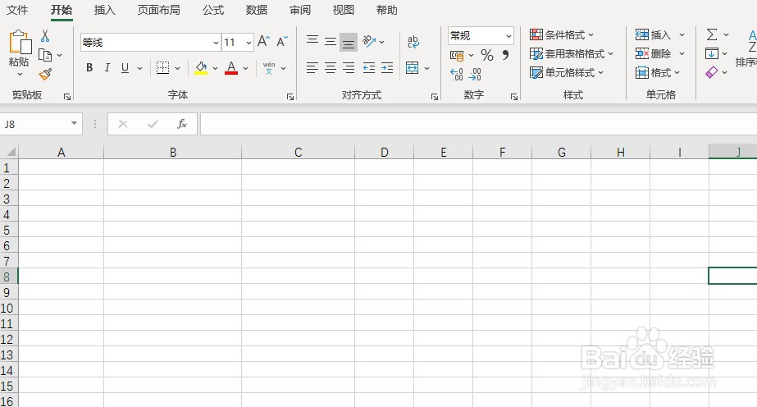Click the Clear eraser icon
This screenshot has width=757, height=407.
[712, 72]
